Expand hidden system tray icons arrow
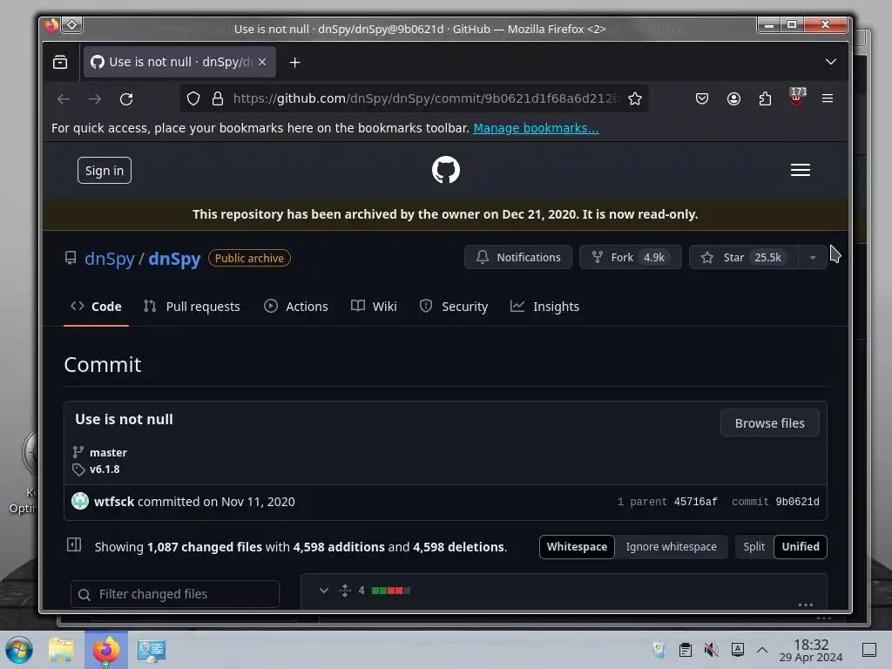 [762, 650]
